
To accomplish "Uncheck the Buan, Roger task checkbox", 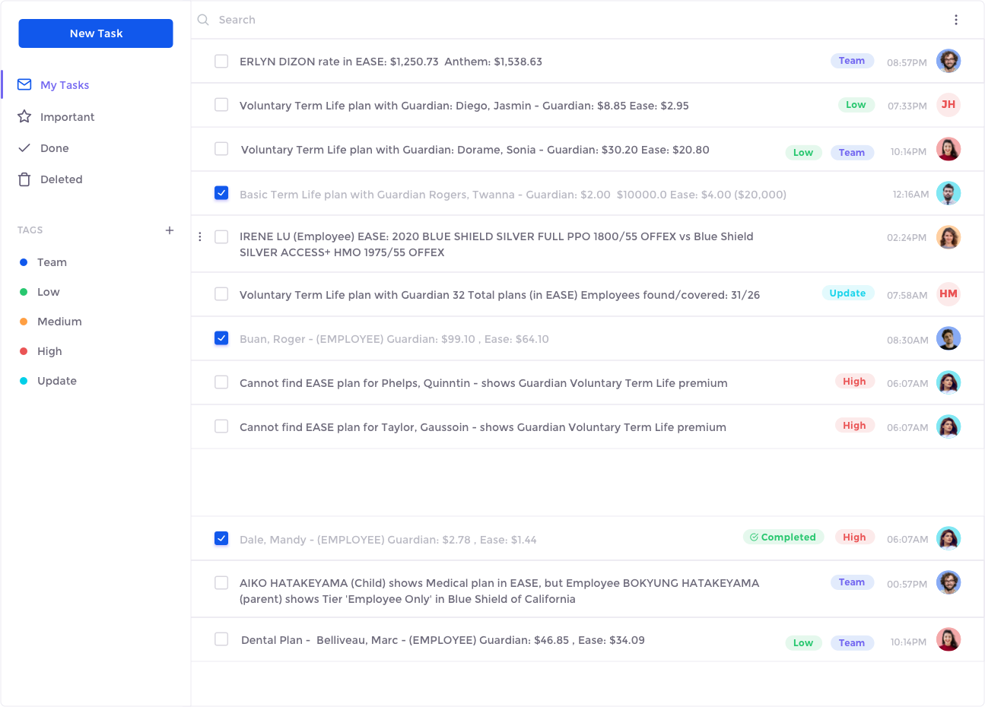I will tap(221, 338).
